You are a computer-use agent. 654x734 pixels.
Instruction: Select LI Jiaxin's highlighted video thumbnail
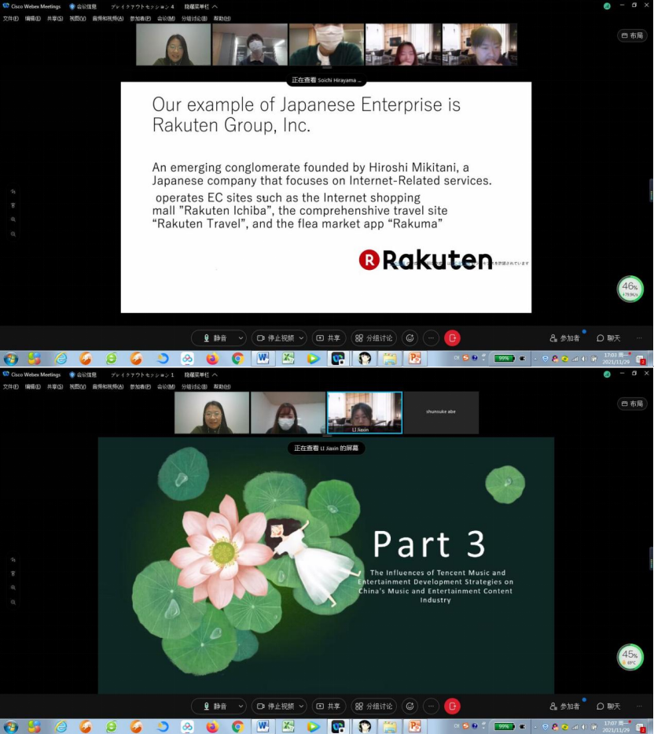364,411
